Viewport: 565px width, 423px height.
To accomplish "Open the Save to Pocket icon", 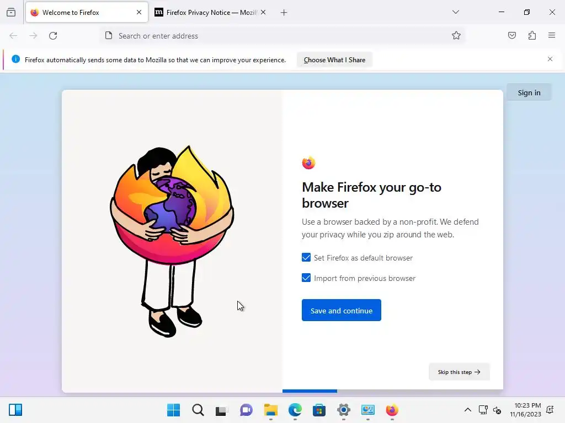I will point(512,35).
